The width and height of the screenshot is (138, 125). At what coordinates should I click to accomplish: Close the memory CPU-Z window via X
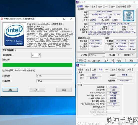pos(135,65)
